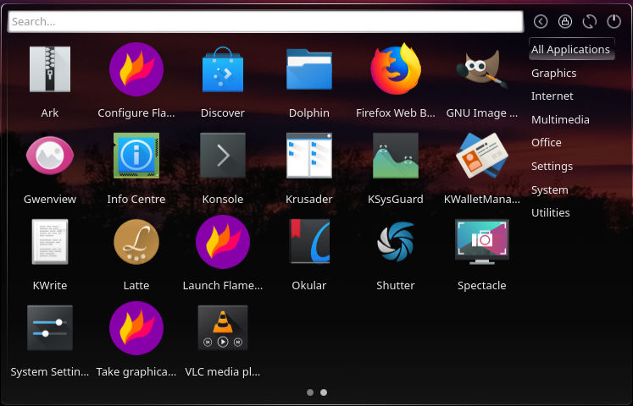Launch VLC media player
The width and height of the screenshot is (633, 406).
(223, 328)
